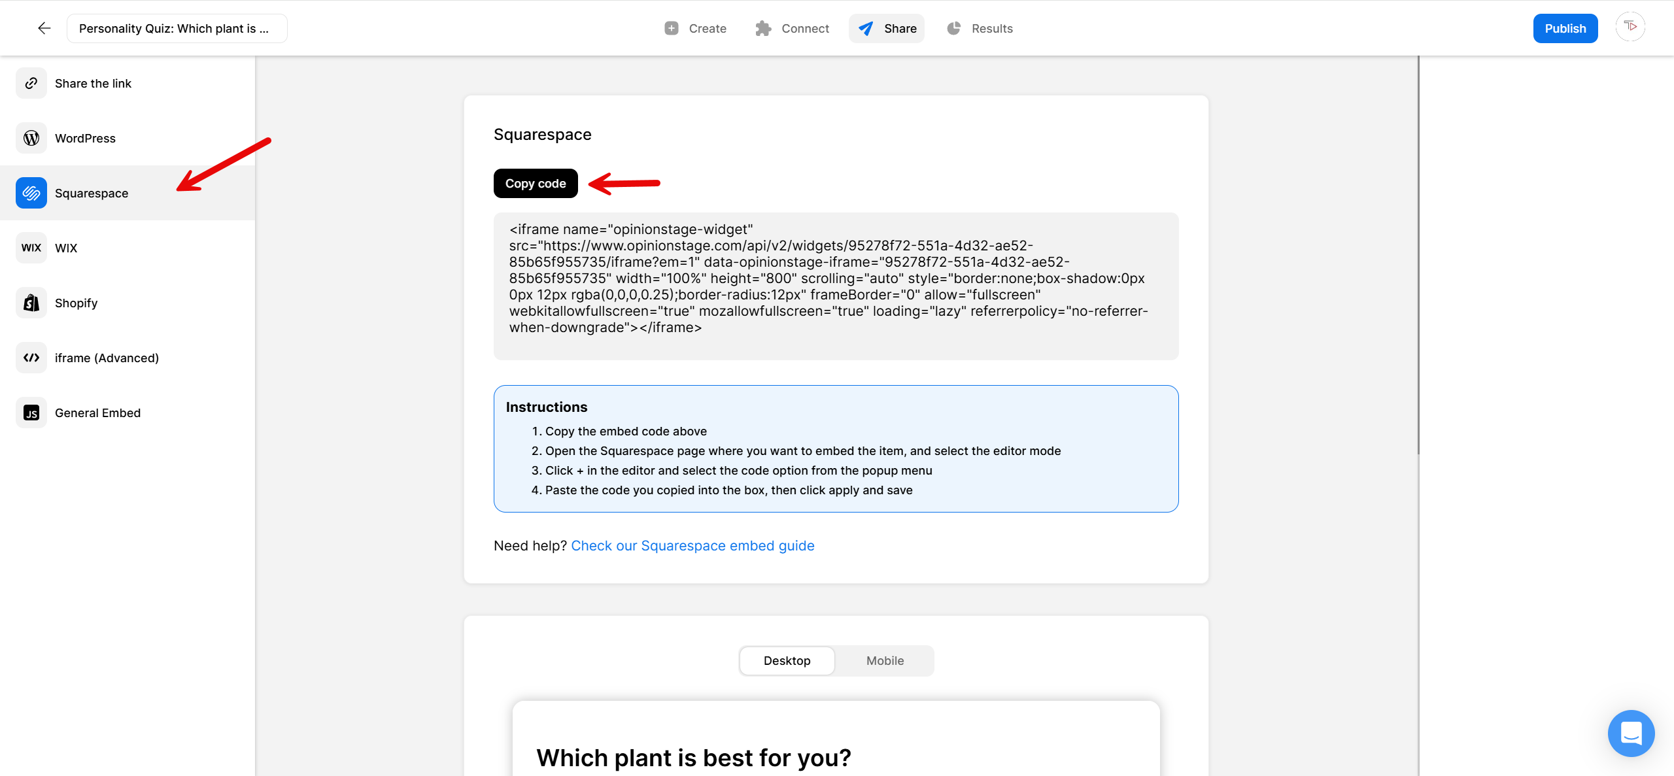1674x776 pixels.
Task: Click the Connect plug icon
Action: pyautogui.click(x=763, y=28)
